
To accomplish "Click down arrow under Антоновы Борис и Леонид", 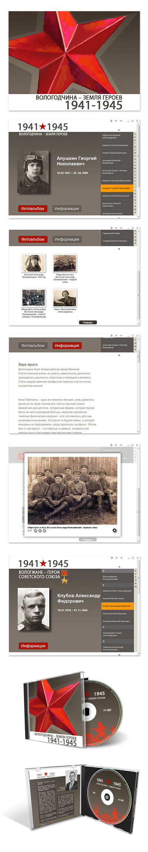I will click(119, 355).
